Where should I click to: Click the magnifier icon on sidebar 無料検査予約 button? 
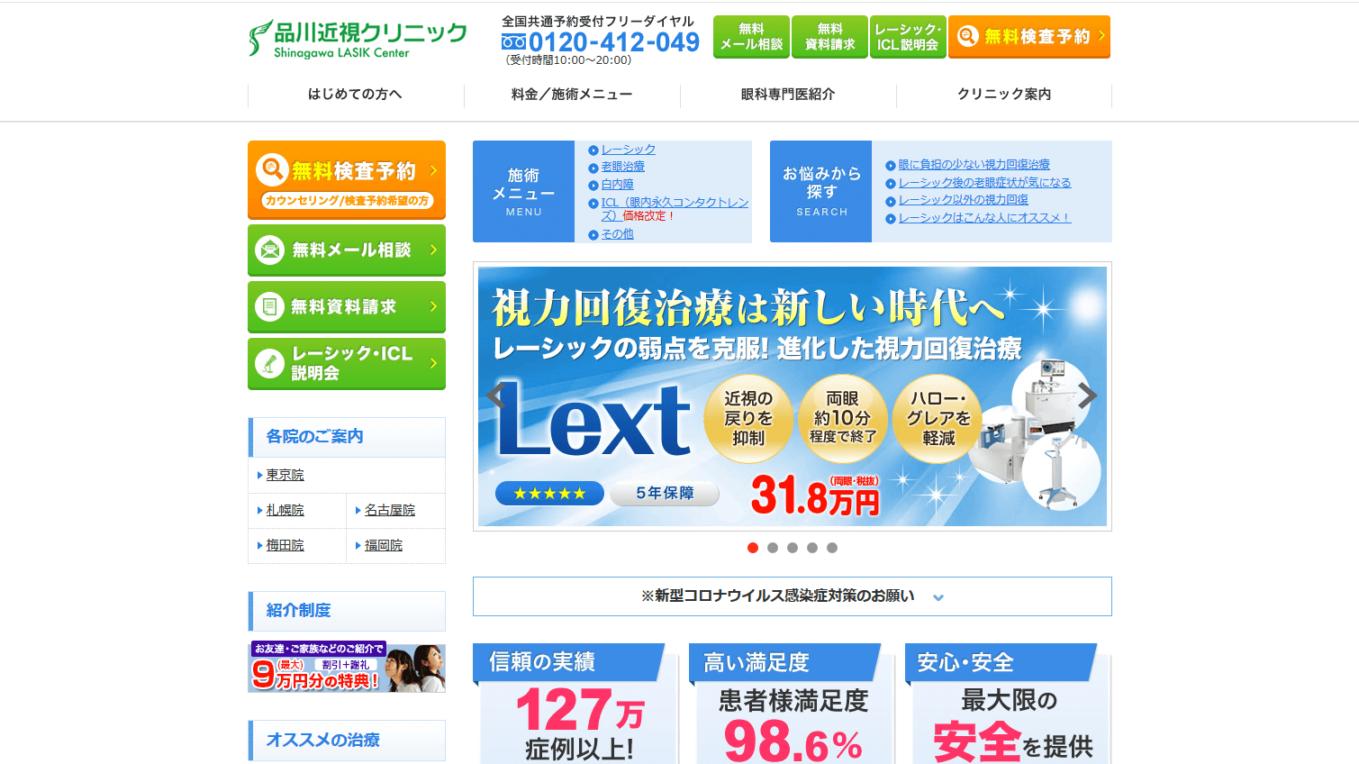click(x=272, y=169)
